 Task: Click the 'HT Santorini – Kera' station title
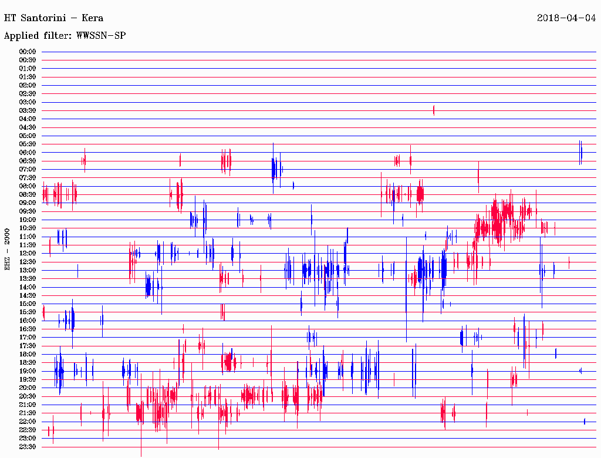tap(53, 18)
